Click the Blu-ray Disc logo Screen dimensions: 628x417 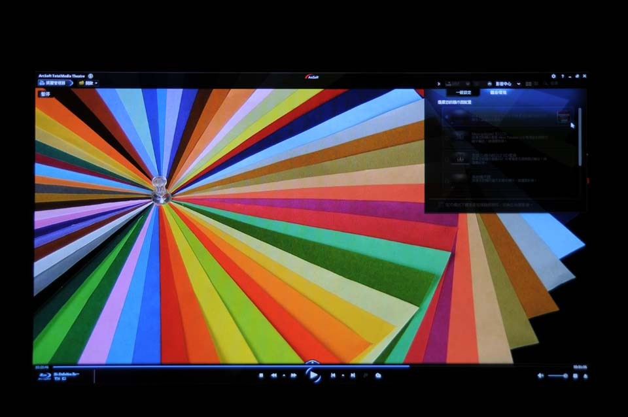tap(44, 376)
